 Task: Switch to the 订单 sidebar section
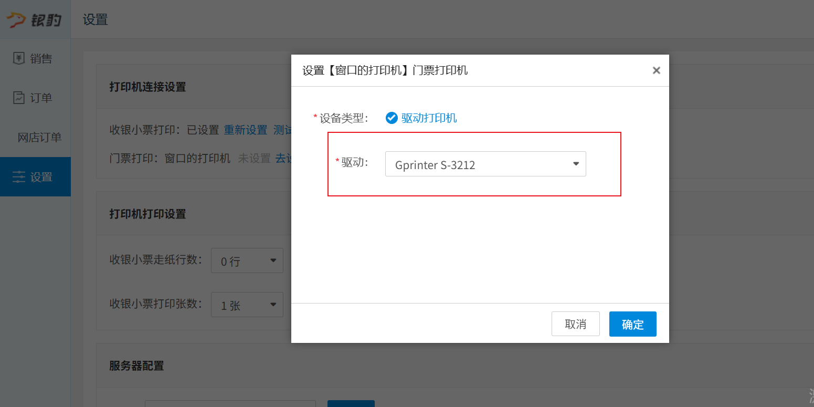[40, 98]
